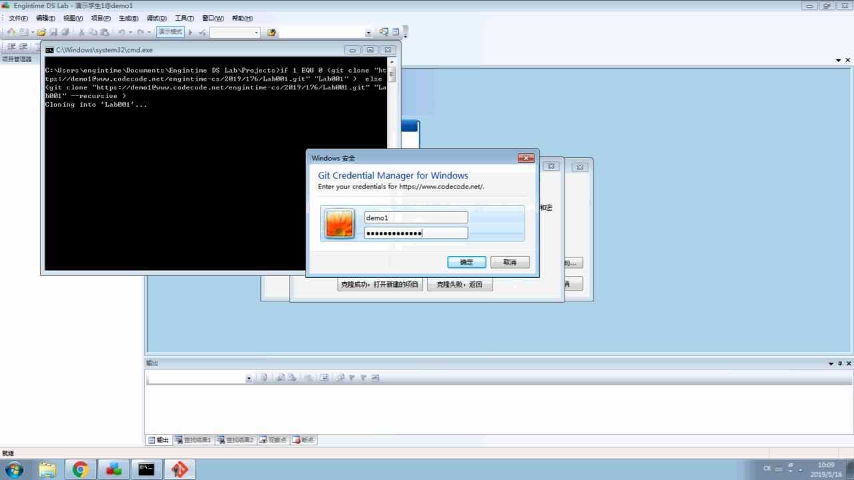
Task: Select the indent icon on the second toolbar row
Action: (11, 46)
